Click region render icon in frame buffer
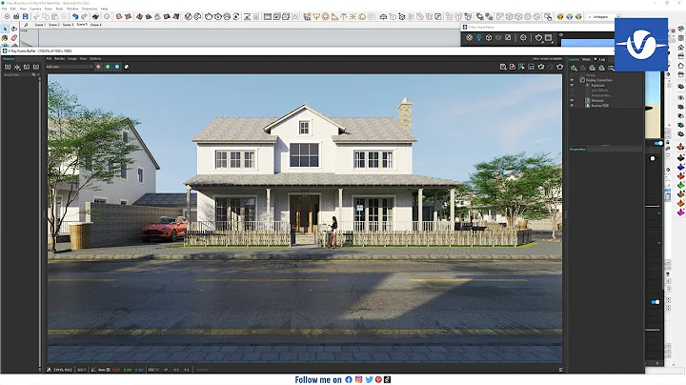Screen dimensions: 686x385 point(531,67)
